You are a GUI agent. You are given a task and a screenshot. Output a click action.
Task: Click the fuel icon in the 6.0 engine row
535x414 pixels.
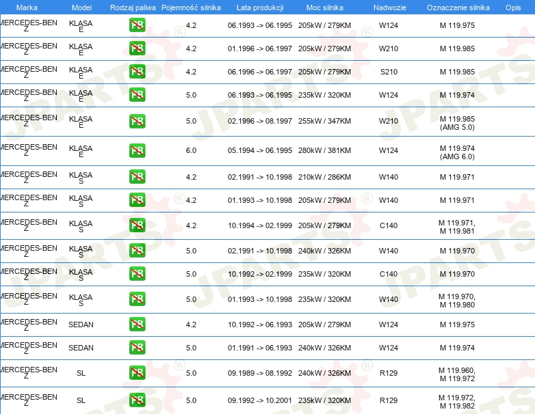137,150
